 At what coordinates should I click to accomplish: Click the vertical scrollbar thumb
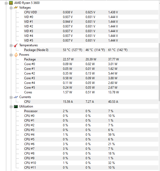point(159,72)
